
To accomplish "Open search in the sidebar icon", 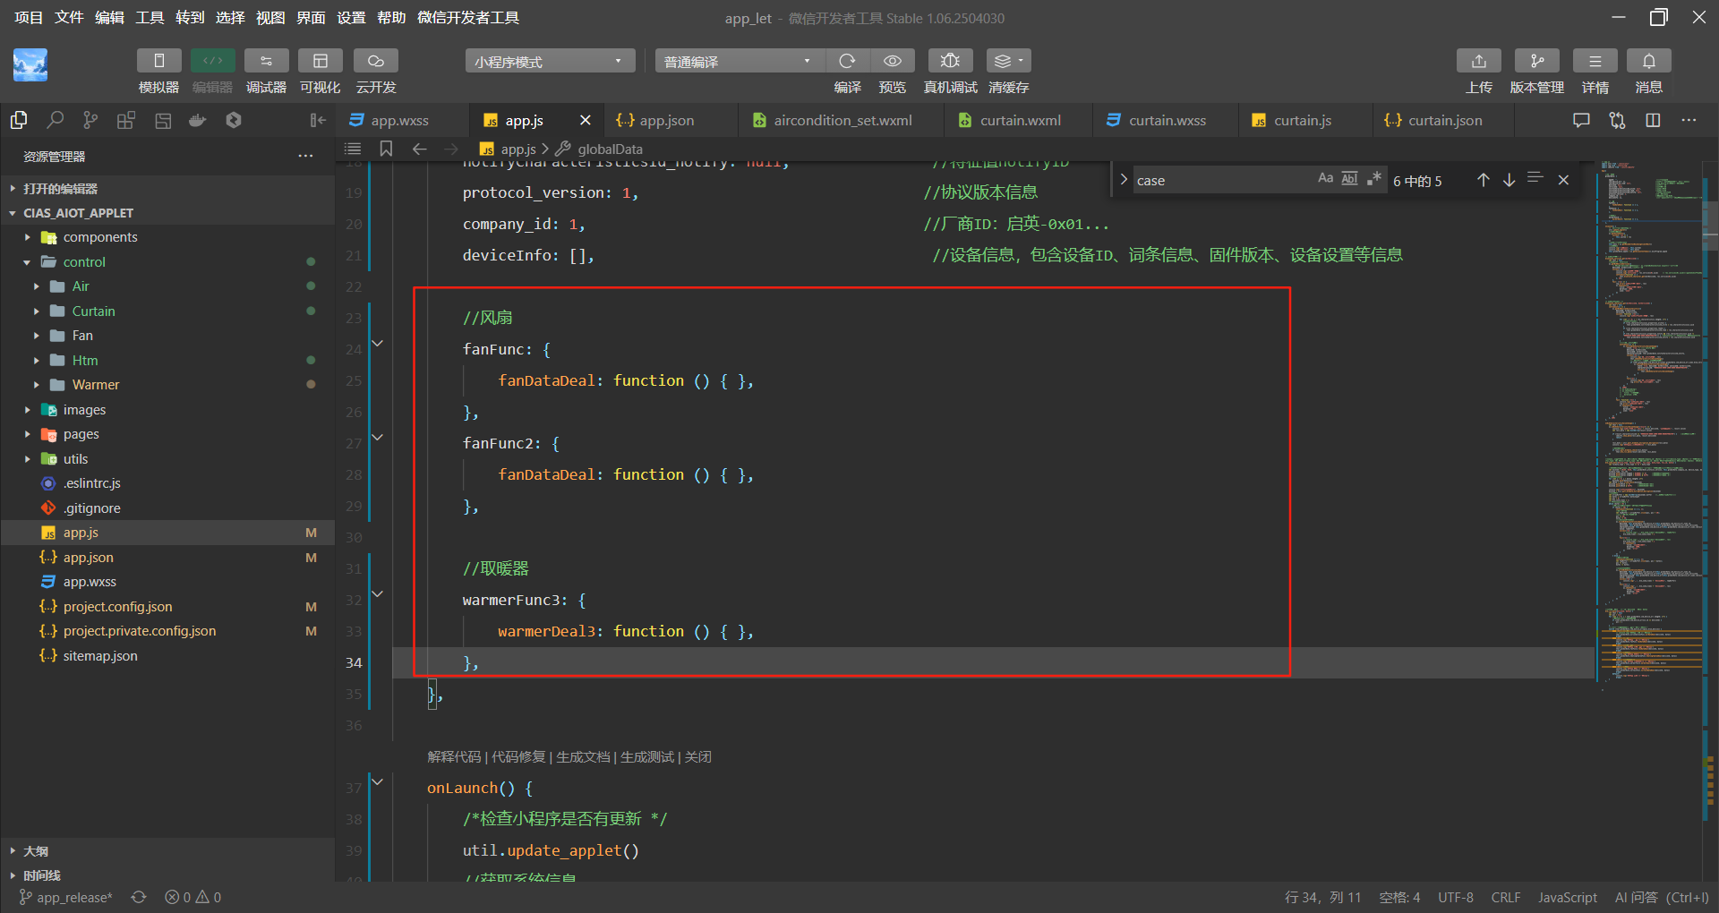I will pos(55,120).
